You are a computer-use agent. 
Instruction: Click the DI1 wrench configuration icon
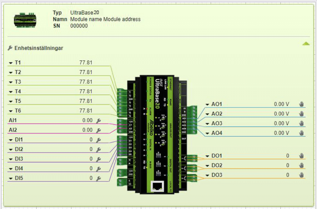pyautogui.click(x=98, y=140)
